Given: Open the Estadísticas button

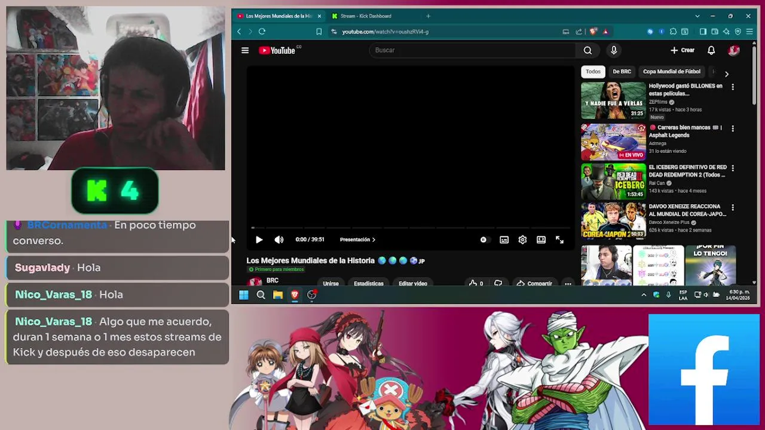Looking at the screenshot, I should click(368, 283).
